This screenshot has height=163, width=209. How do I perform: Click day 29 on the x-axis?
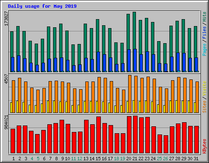(x=184, y=159)
